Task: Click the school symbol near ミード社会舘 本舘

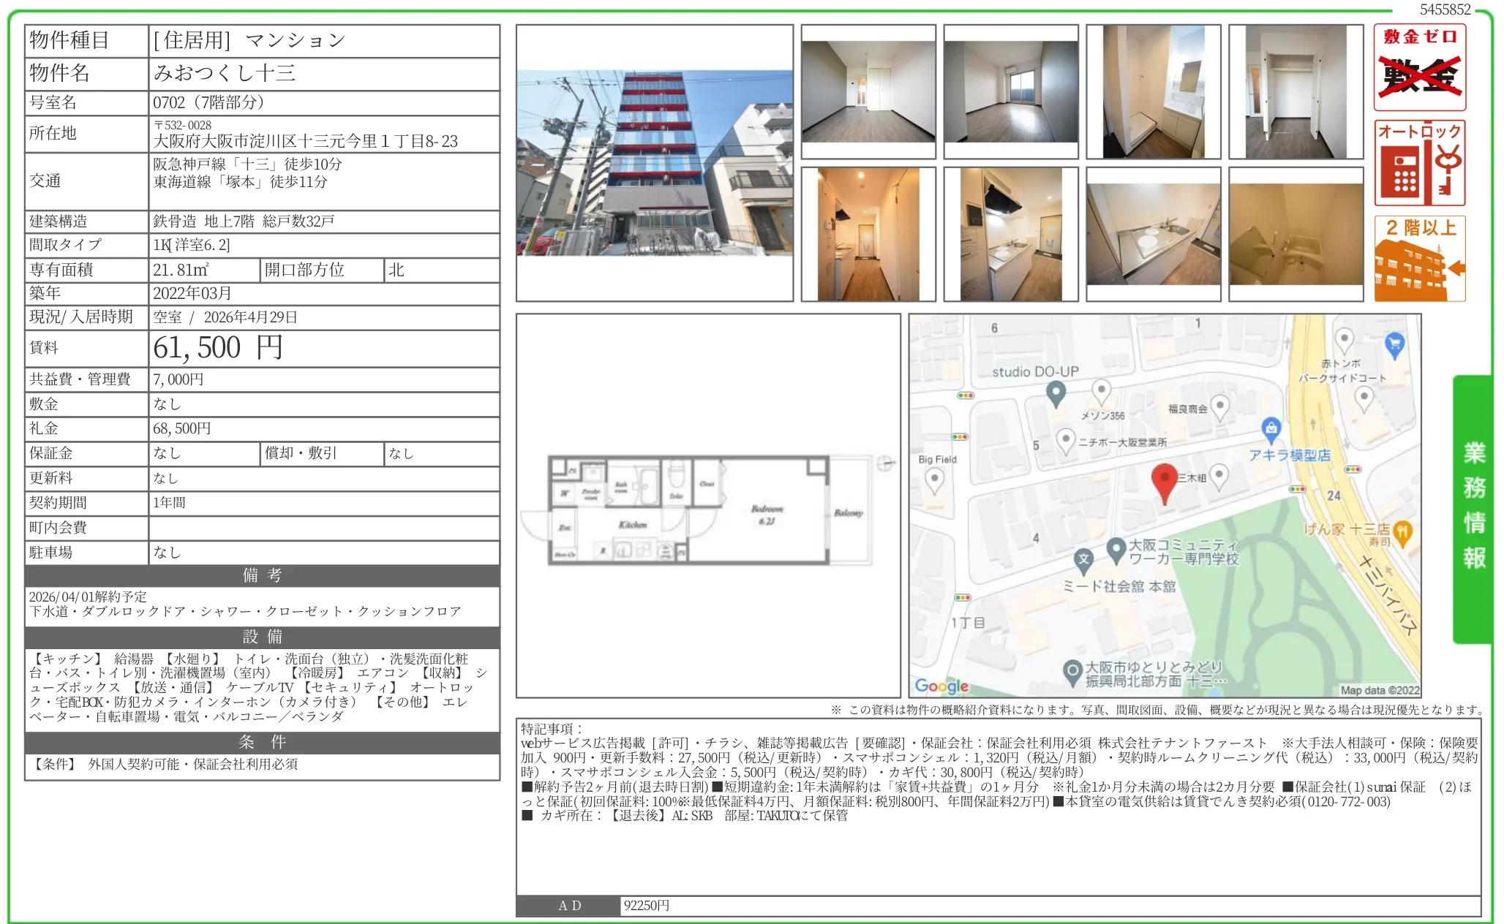Action: (x=1083, y=558)
